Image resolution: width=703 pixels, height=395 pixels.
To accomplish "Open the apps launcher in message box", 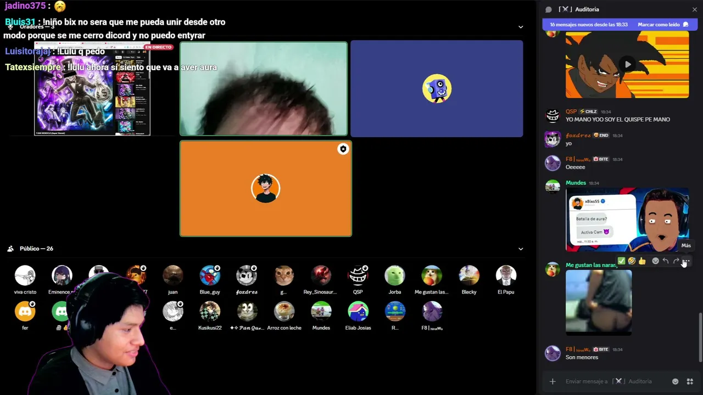I will (x=690, y=381).
